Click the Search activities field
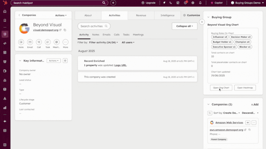This screenshot has height=149, width=266. [x=94, y=26]
